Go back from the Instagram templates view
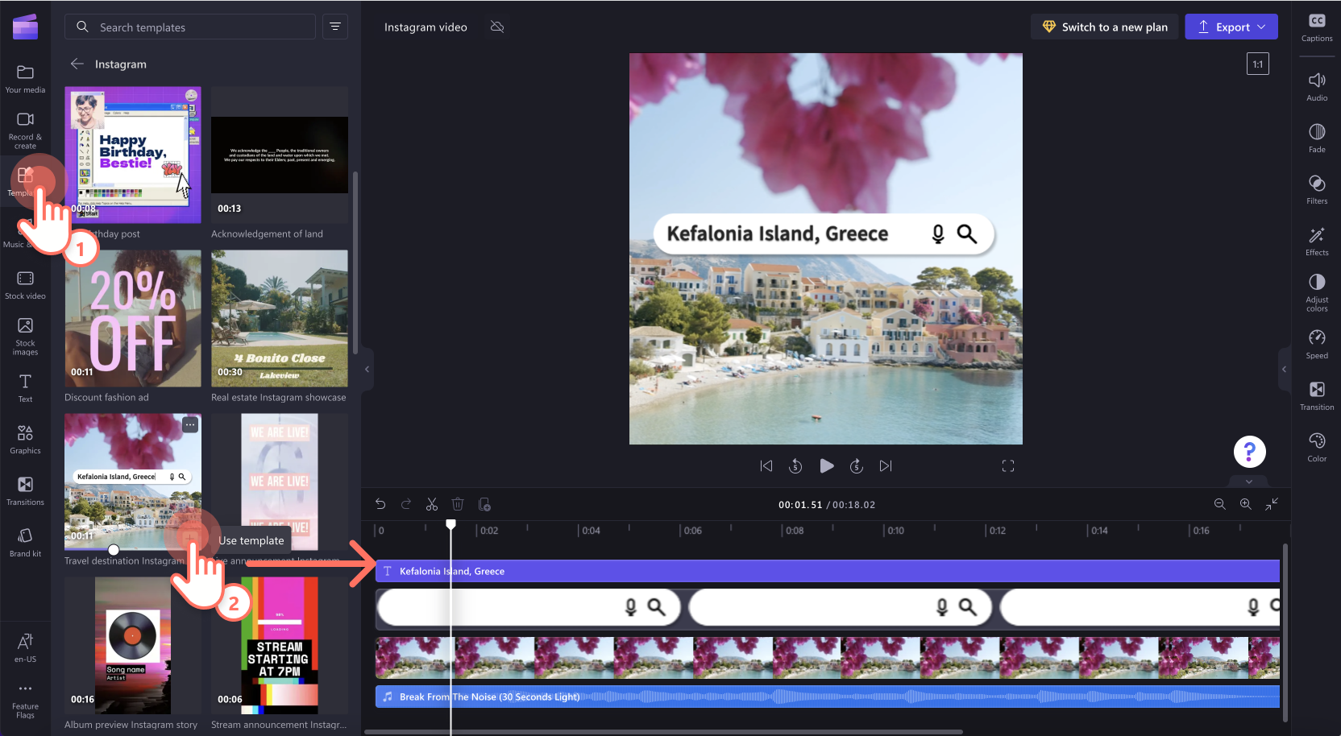Image resolution: width=1341 pixels, height=736 pixels. 77,64
